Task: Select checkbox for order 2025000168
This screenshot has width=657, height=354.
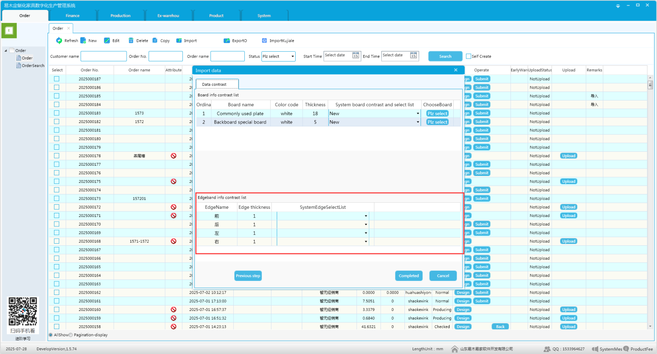Action: tap(57, 241)
